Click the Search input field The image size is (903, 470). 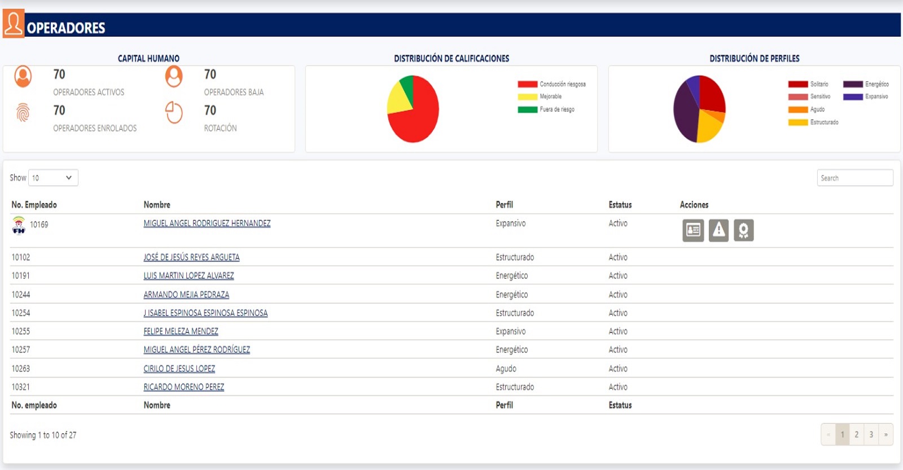click(x=854, y=178)
